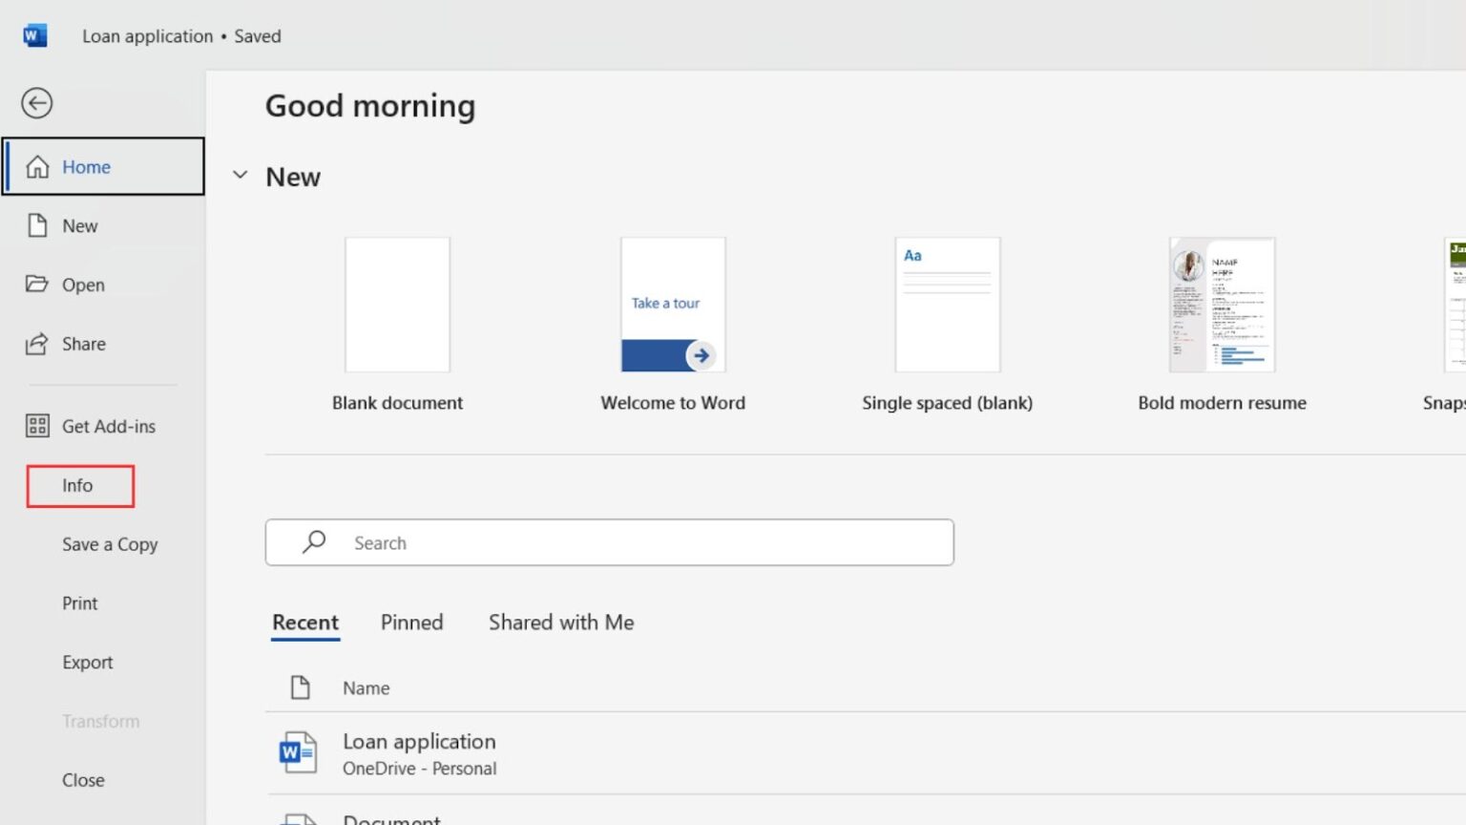Image resolution: width=1466 pixels, height=825 pixels.
Task: Expand the Name column header
Action: click(366, 687)
